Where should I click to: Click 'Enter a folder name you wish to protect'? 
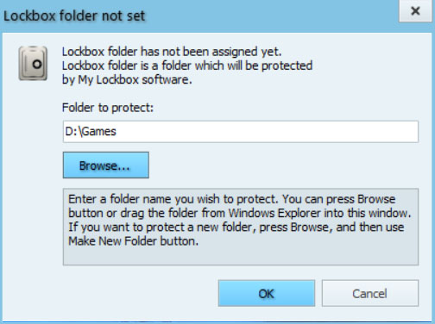coord(173,199)
